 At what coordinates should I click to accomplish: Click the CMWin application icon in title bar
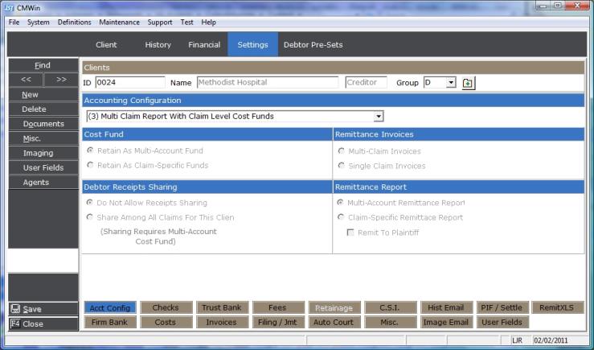8,6
